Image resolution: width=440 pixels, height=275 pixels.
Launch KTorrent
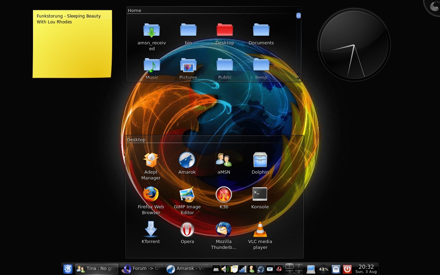click(151, 233)
